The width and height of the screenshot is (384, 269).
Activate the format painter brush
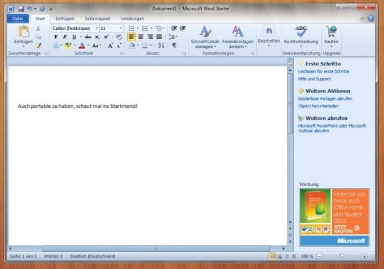coord(38,46)
